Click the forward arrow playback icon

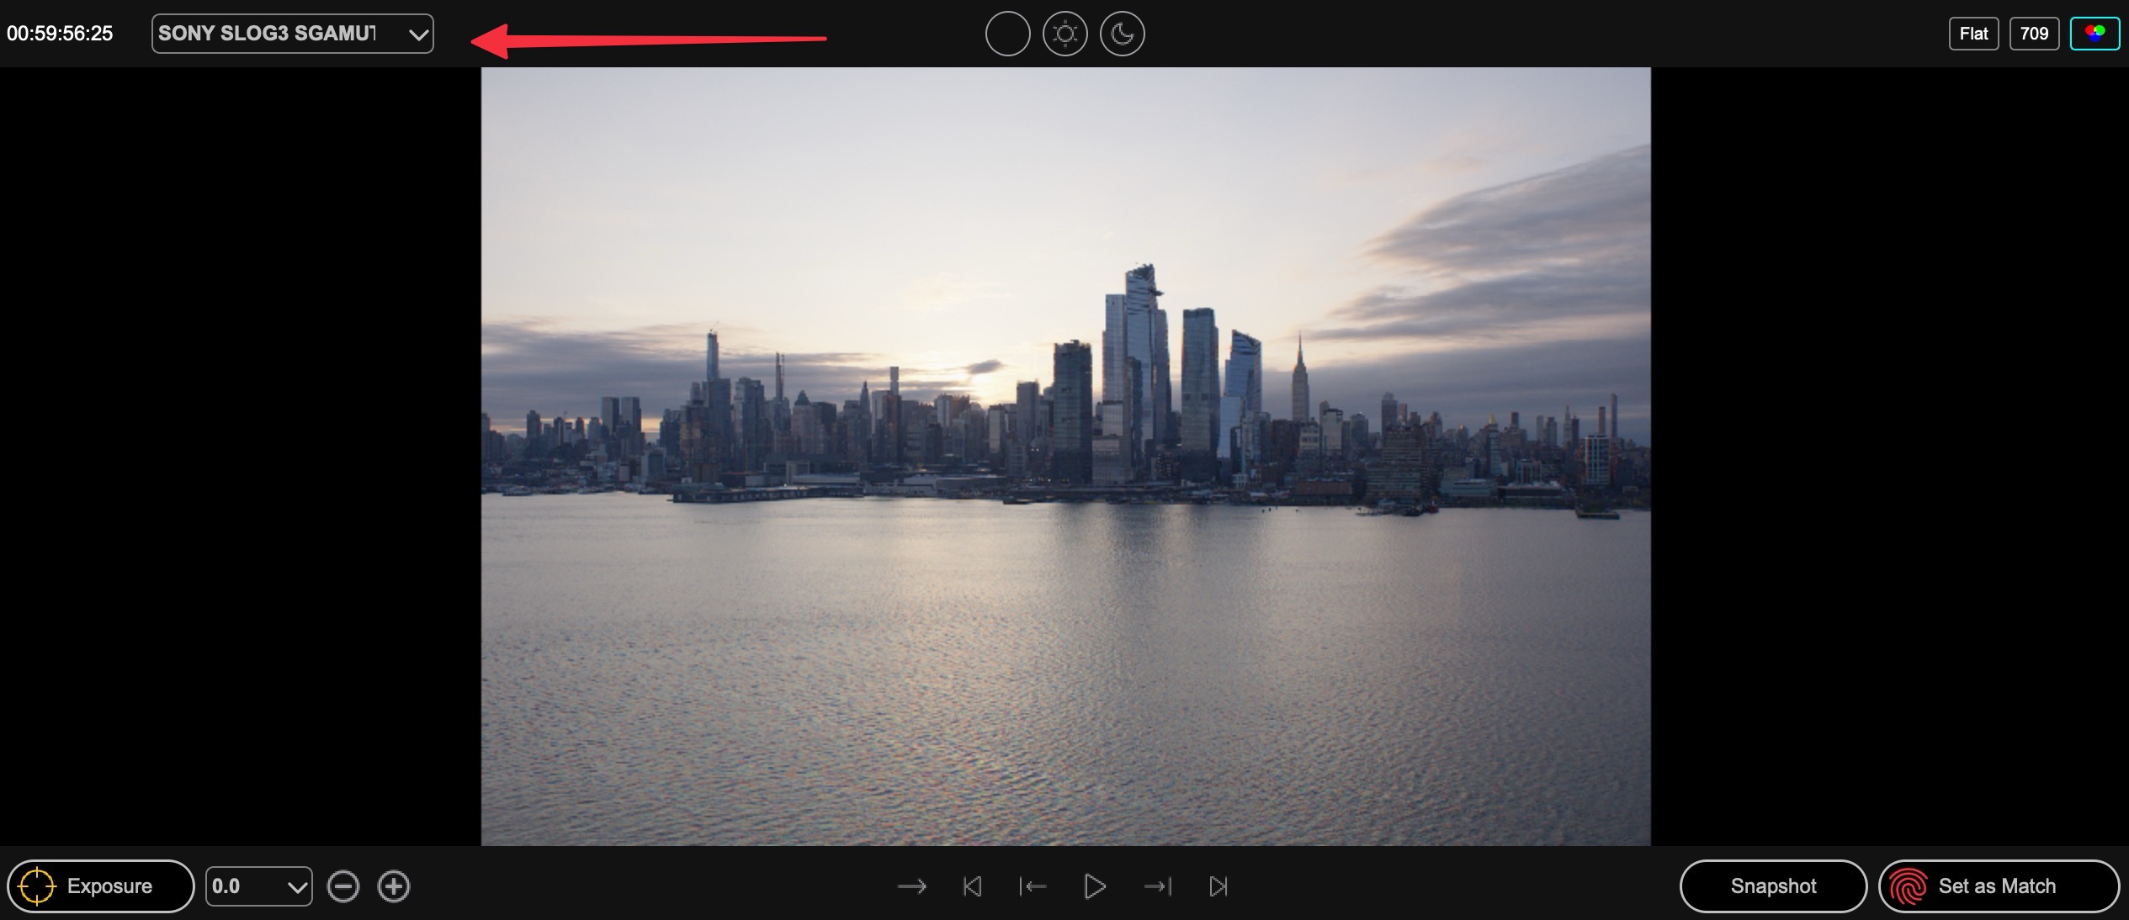(x=911, y=886)
